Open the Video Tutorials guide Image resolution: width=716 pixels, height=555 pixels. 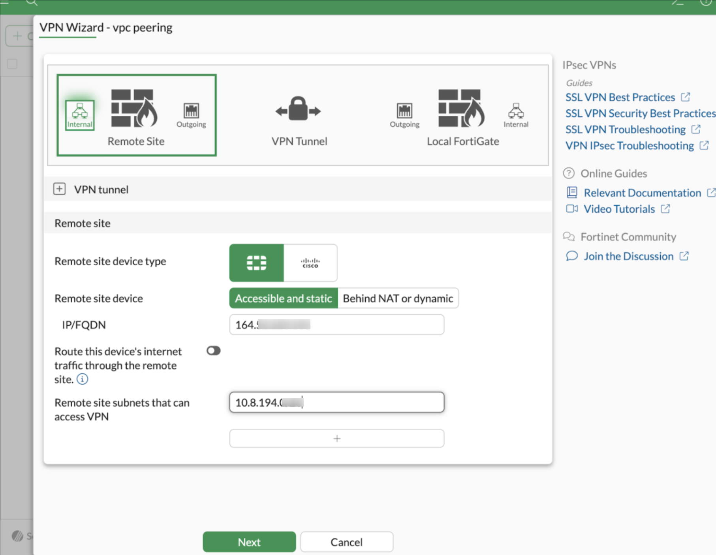click(x=619, y=209)
